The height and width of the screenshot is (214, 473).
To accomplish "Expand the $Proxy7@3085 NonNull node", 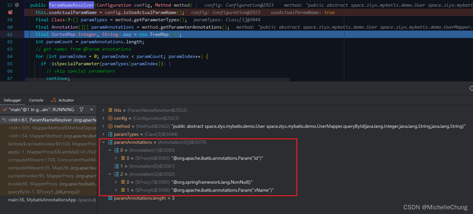I will [x=116, y=182].
